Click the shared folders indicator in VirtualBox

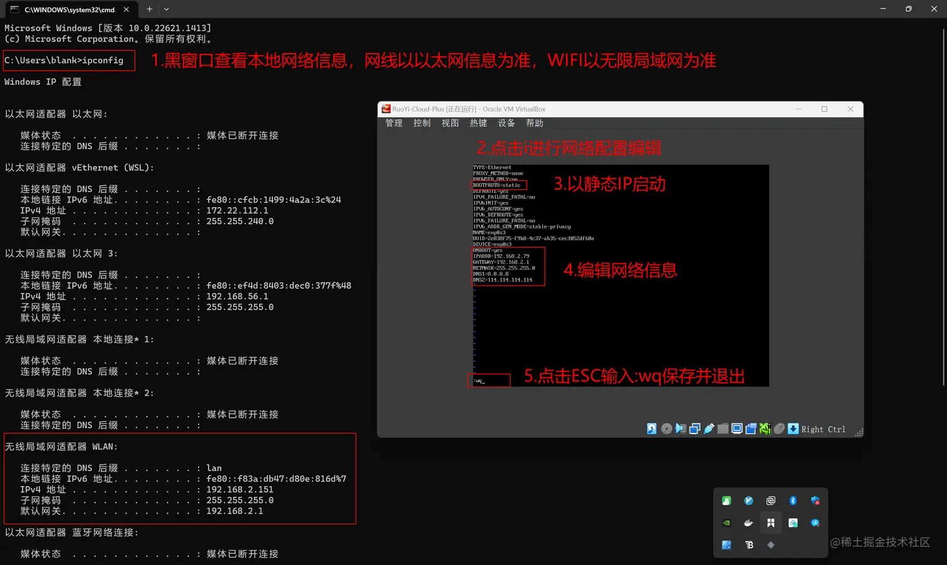pos(723,428)
